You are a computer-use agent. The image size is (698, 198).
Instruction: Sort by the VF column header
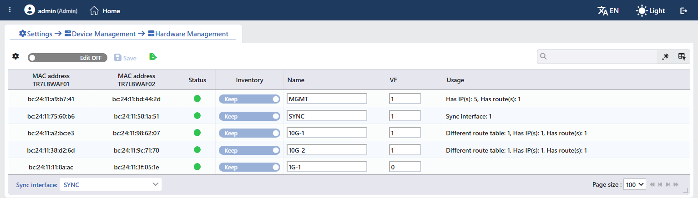[415, 80]
